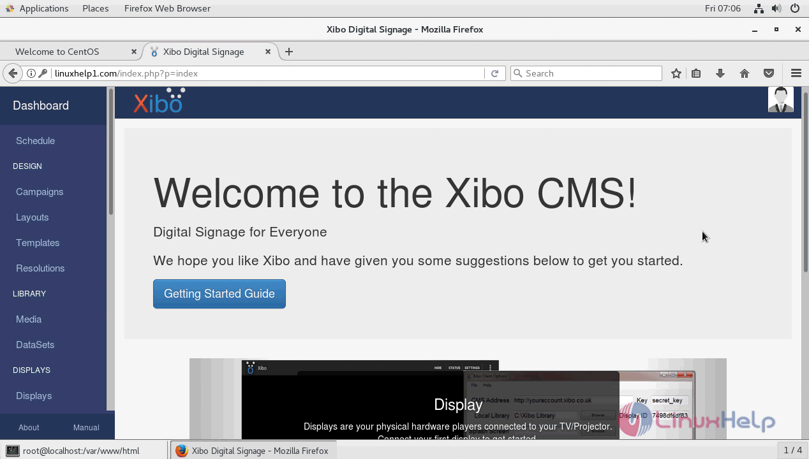The image size is (809, 459).
Task: Click the DESIGN section heading in sidebar
Action: coord(27,166)
